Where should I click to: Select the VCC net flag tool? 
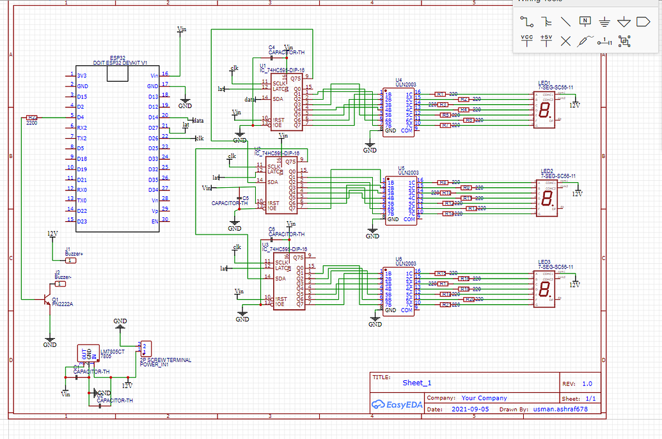tap(525, 41)
